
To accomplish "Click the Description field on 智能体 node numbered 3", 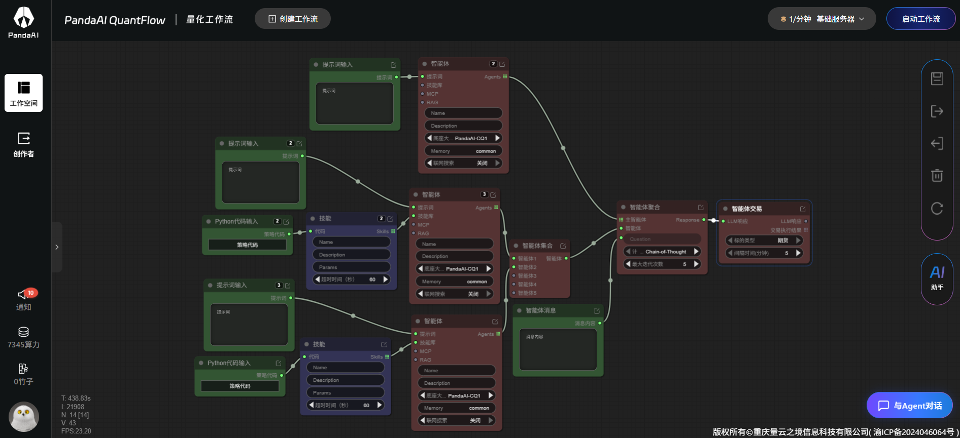I will pos(455,256).
